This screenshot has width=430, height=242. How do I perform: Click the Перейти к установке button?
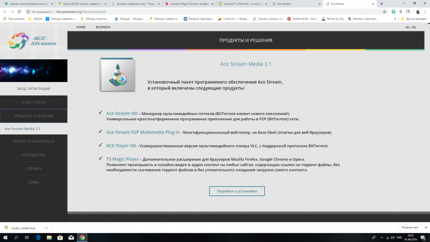pos(237,191)
